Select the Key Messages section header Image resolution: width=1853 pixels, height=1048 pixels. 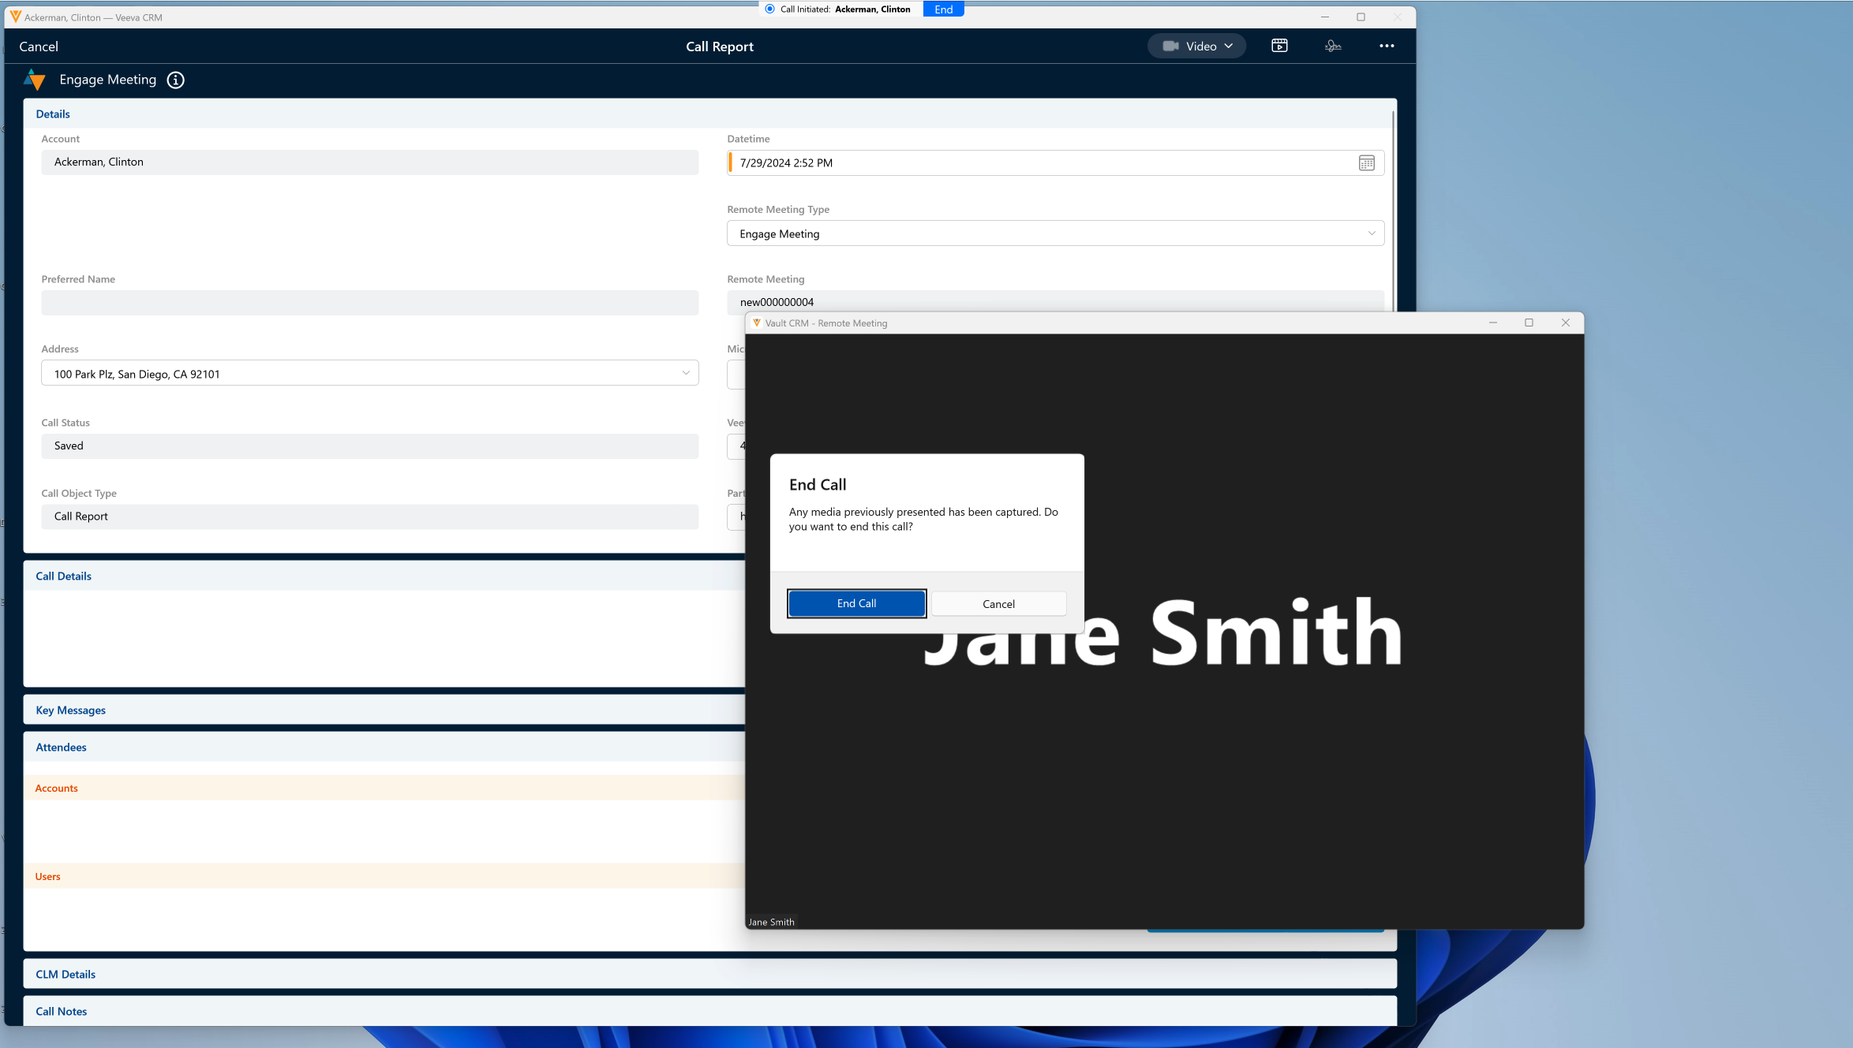(x=70, y=710)
